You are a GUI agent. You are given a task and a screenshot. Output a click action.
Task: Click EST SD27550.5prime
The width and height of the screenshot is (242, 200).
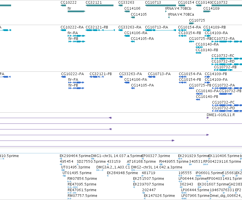(91, 162)
